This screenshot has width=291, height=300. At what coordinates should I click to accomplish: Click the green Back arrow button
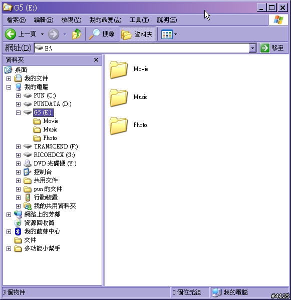(x=11, y=34)
